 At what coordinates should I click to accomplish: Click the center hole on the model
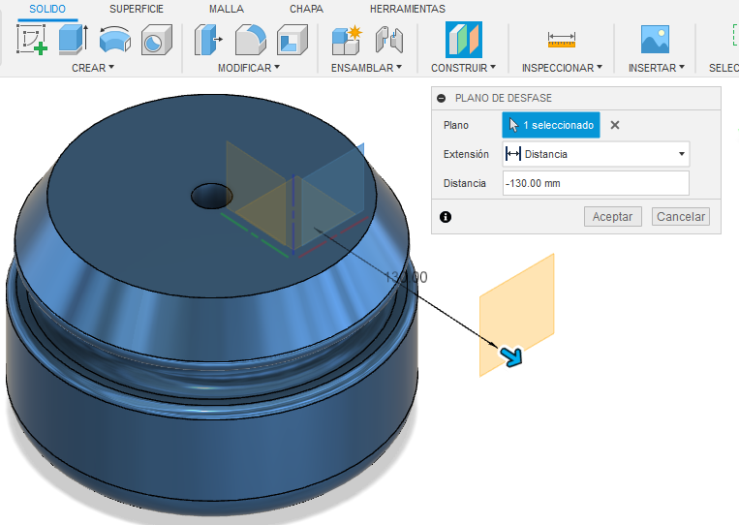click(211, 196)
